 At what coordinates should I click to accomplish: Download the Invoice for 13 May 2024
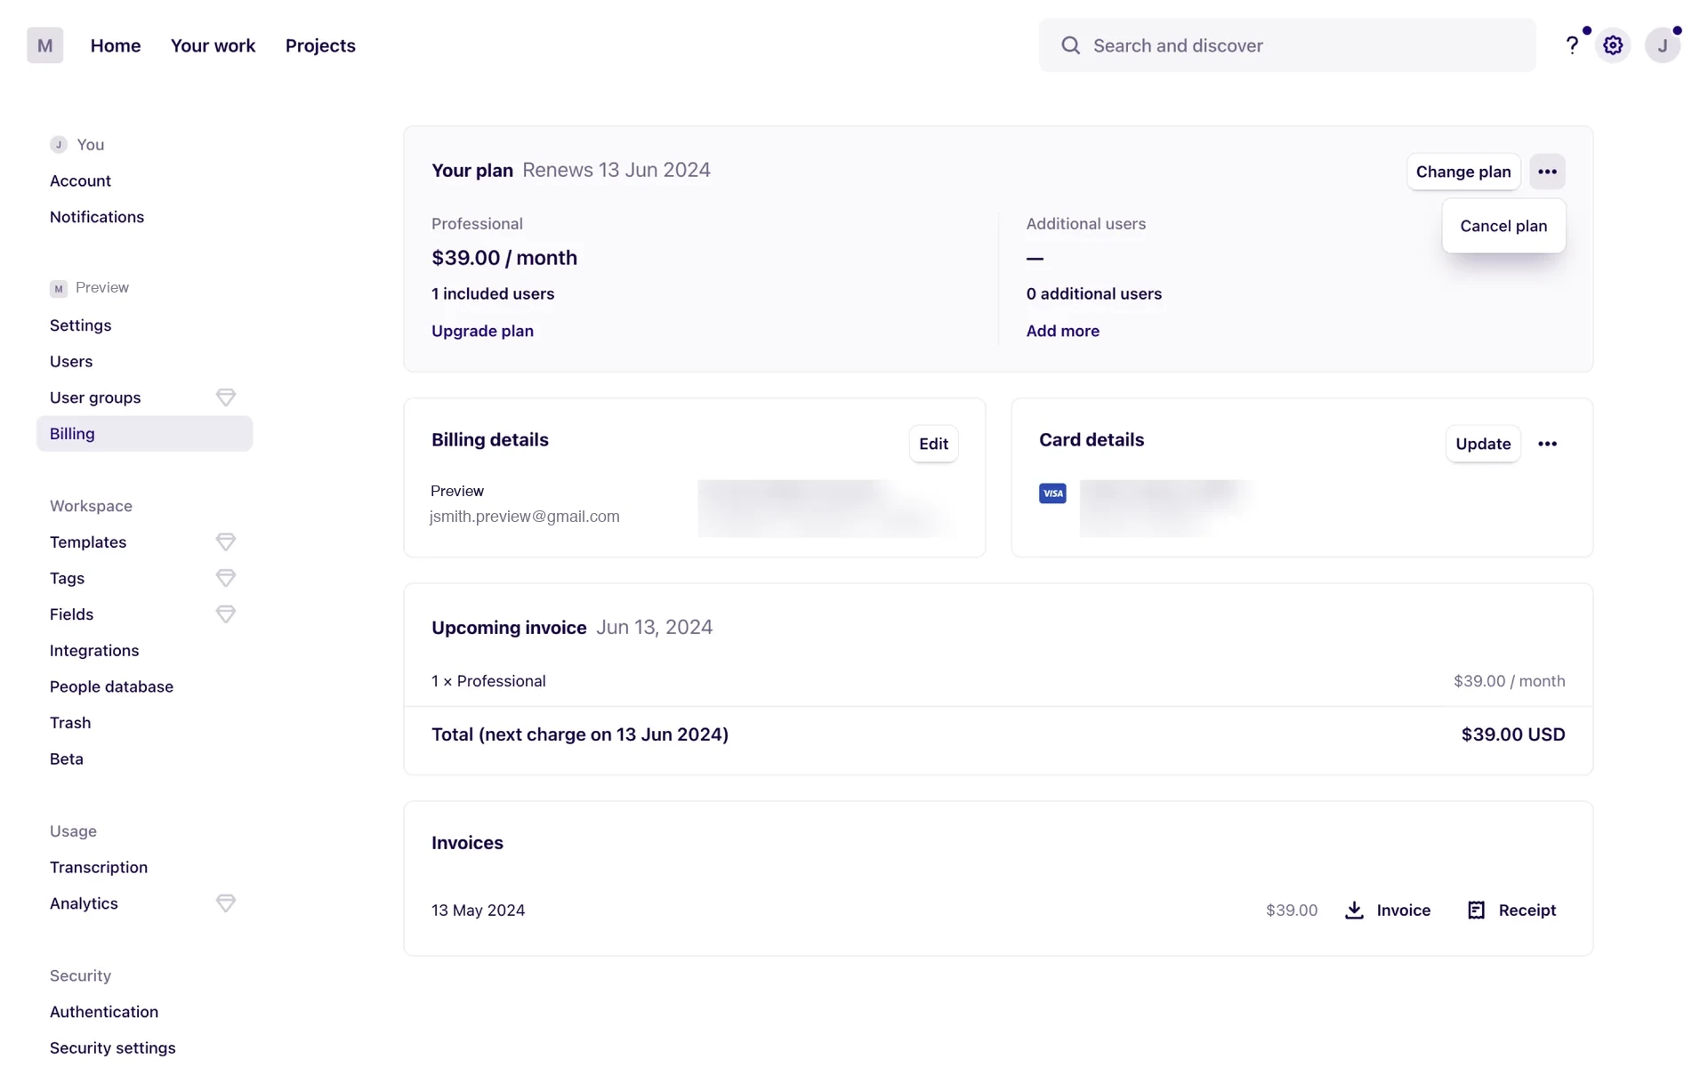click(1388, 911)
